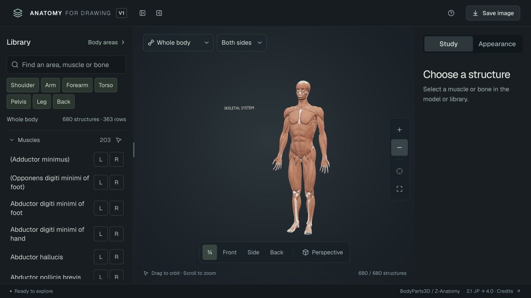Screen dimensions: 531x298
Task: Zoom out with the minus button
Action: [399, 147]
